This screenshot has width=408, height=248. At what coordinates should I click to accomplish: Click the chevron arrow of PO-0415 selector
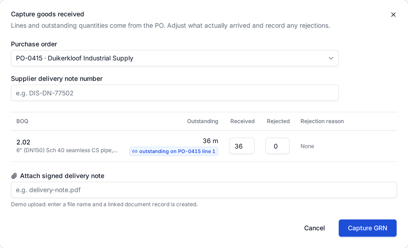pos(331,58)
